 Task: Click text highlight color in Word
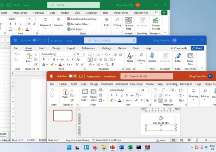[x=52, y=64]
